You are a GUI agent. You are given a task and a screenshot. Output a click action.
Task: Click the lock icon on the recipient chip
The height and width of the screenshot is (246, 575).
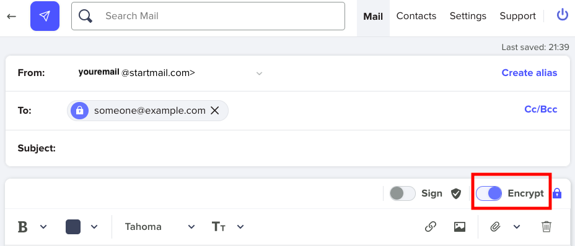pos(79,111)
